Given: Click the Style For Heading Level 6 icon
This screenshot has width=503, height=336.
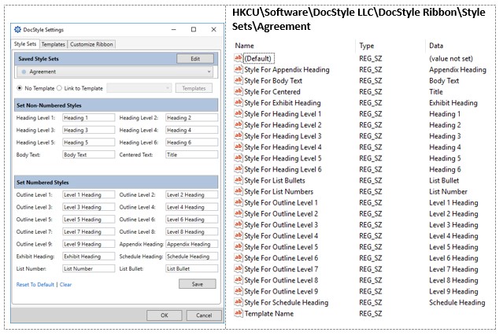Looking at the screenshot, I should tap(238, 169).
